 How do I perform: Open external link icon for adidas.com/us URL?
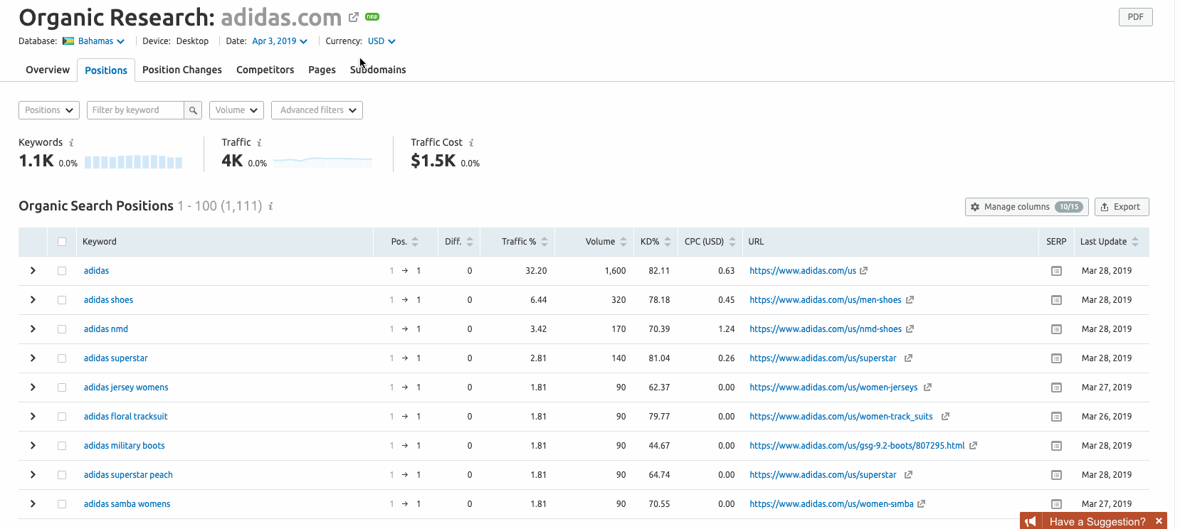[x=864, y=271]
